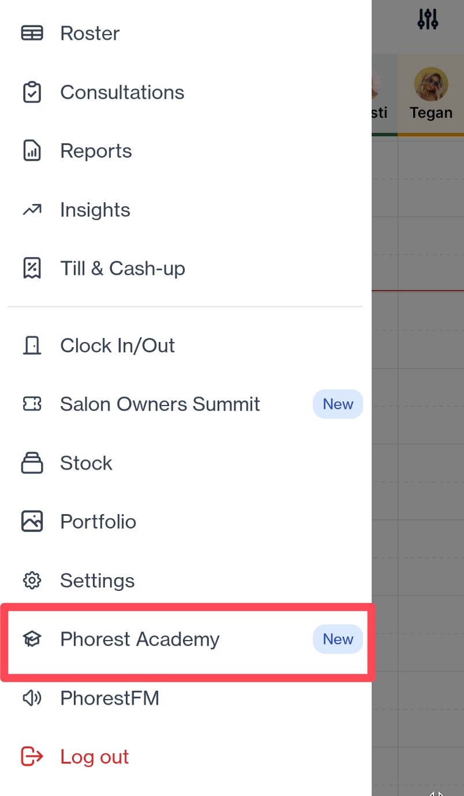Click the Clock In/Out door icon
The width and height of the screenshot is (464, 796).
(32, 345)
